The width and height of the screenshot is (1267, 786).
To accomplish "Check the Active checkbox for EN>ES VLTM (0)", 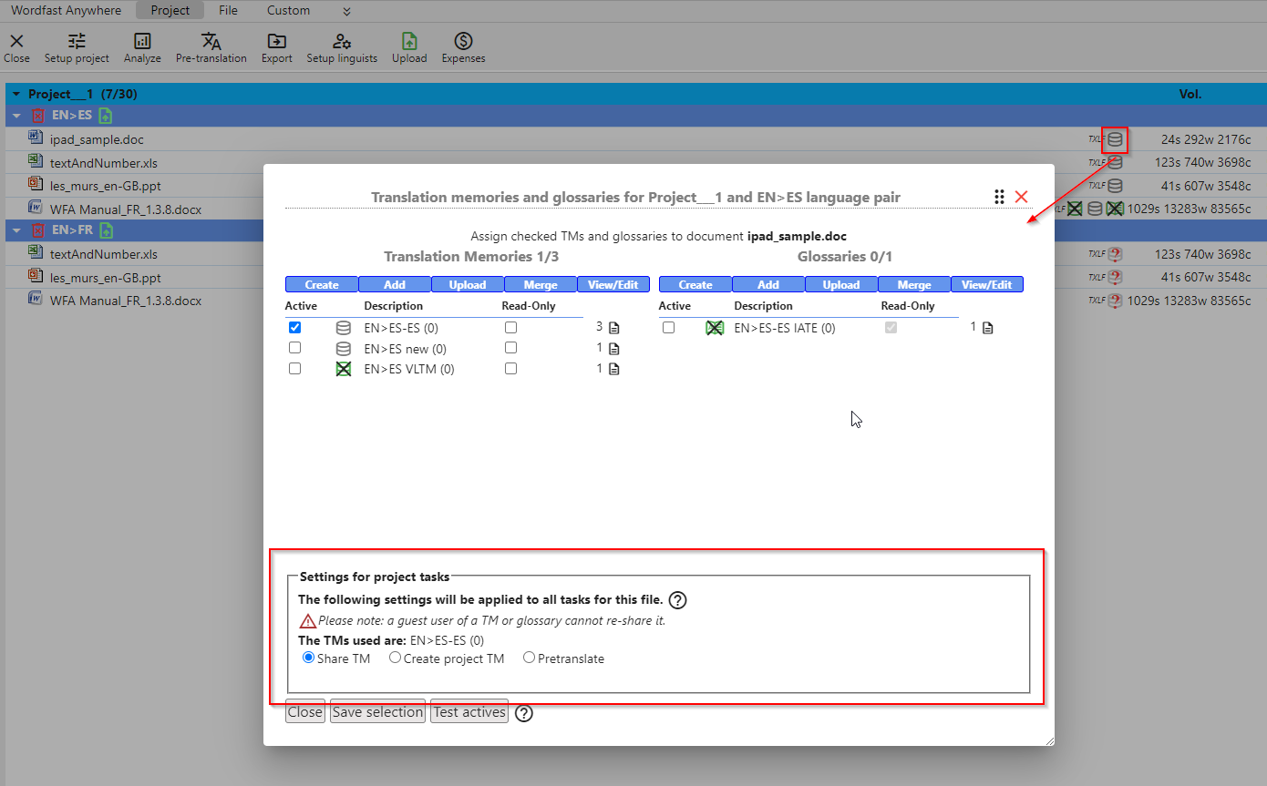I will 294,369.
